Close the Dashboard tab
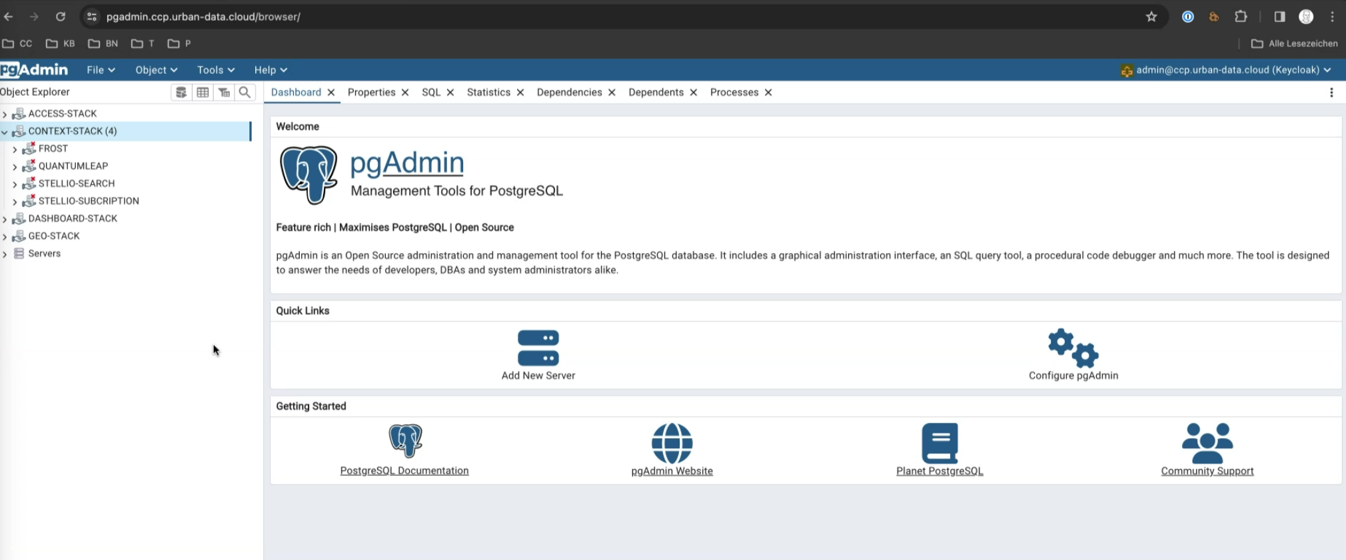The image size is (1346, 560). (x=331, y=93)
